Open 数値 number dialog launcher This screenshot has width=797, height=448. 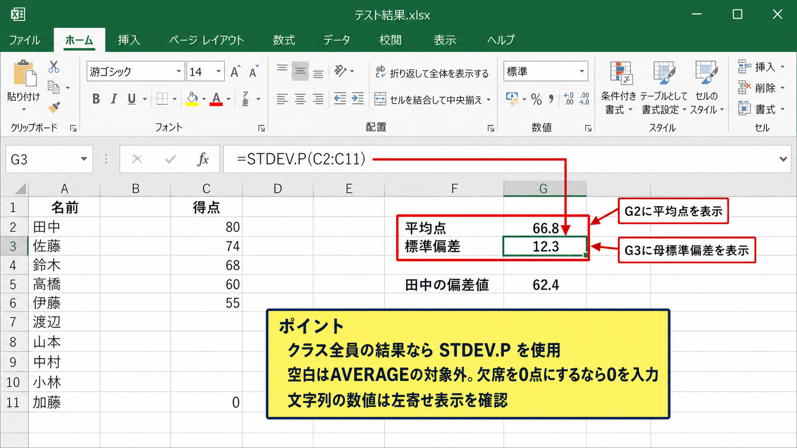tap(588, 128)
